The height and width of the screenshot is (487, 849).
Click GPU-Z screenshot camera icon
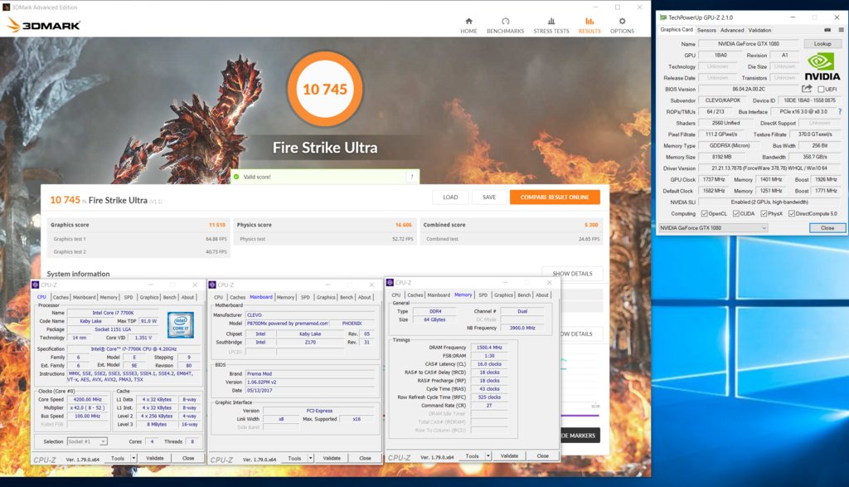[827, 31]
